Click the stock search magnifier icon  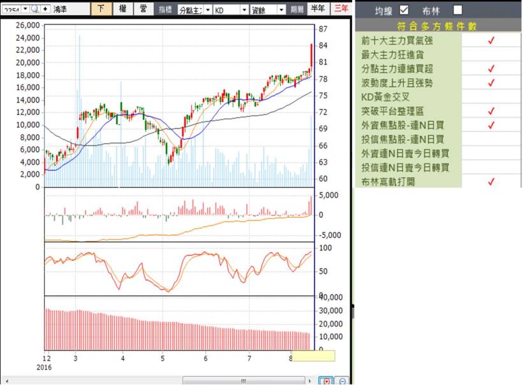[36, 9]
